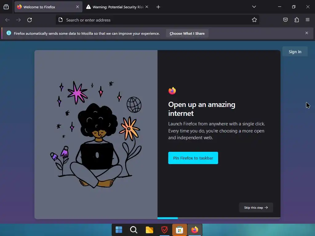Click the info icon in notification bar
The image size is (315, 236).
tap(9, 33)
